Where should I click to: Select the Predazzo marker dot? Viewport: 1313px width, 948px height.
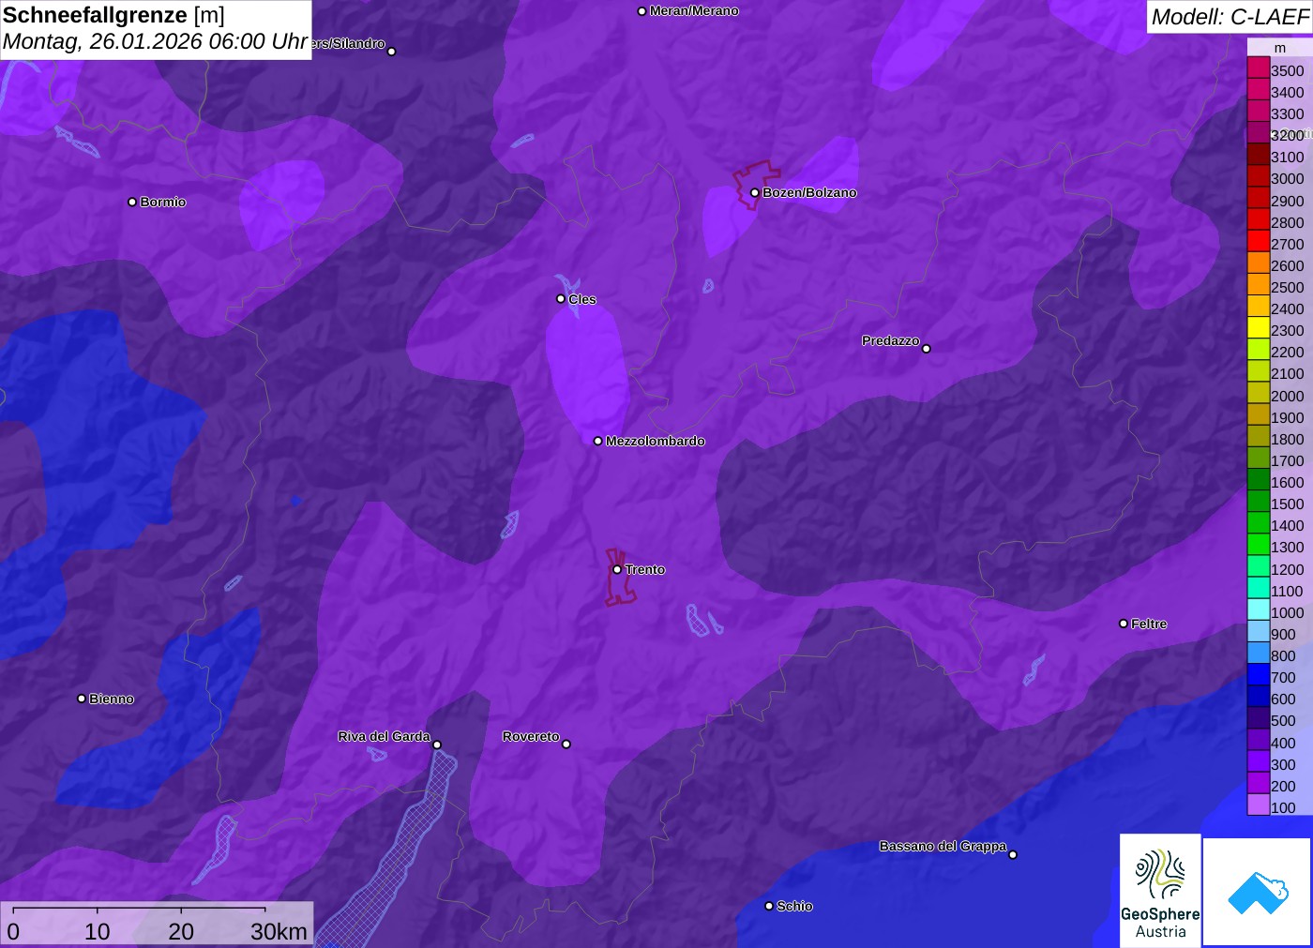pos(927,349)
